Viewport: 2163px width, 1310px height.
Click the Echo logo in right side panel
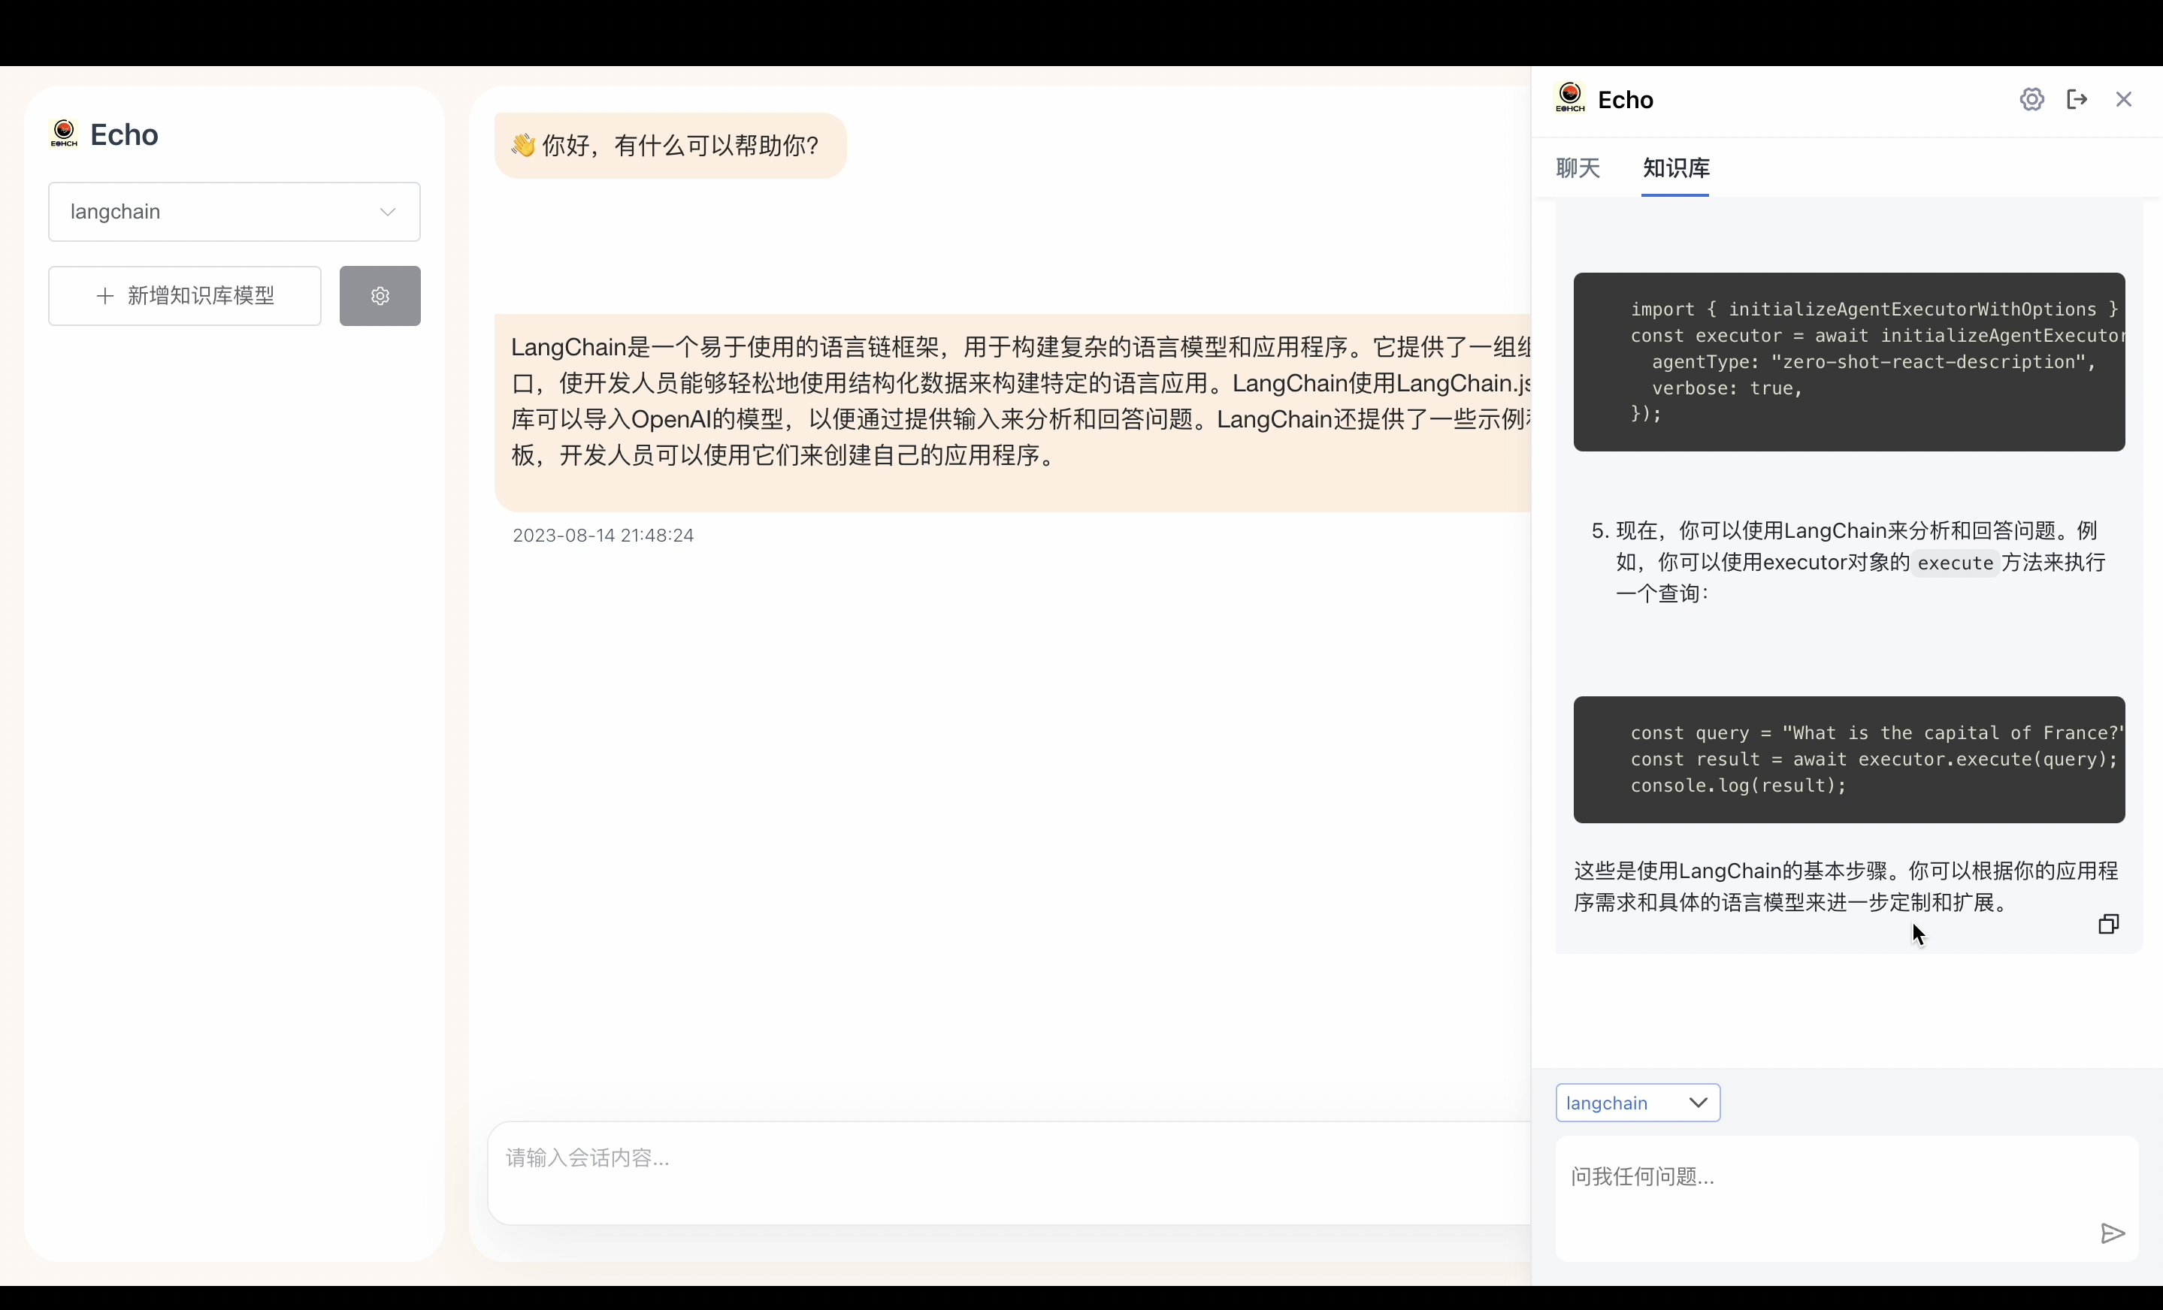[1569, 98]
